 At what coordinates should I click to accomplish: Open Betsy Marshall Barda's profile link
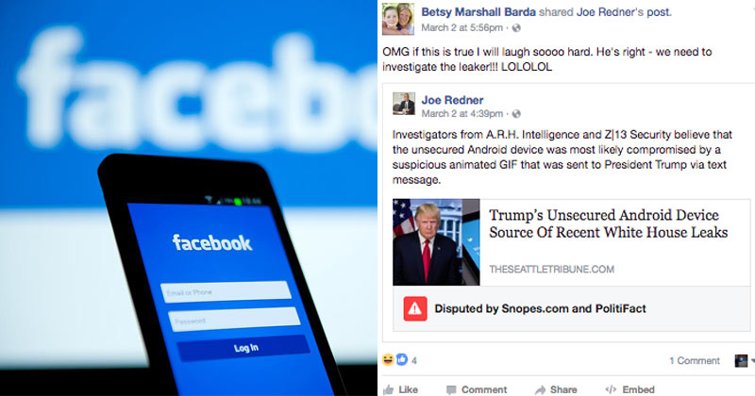pos(478,12)
